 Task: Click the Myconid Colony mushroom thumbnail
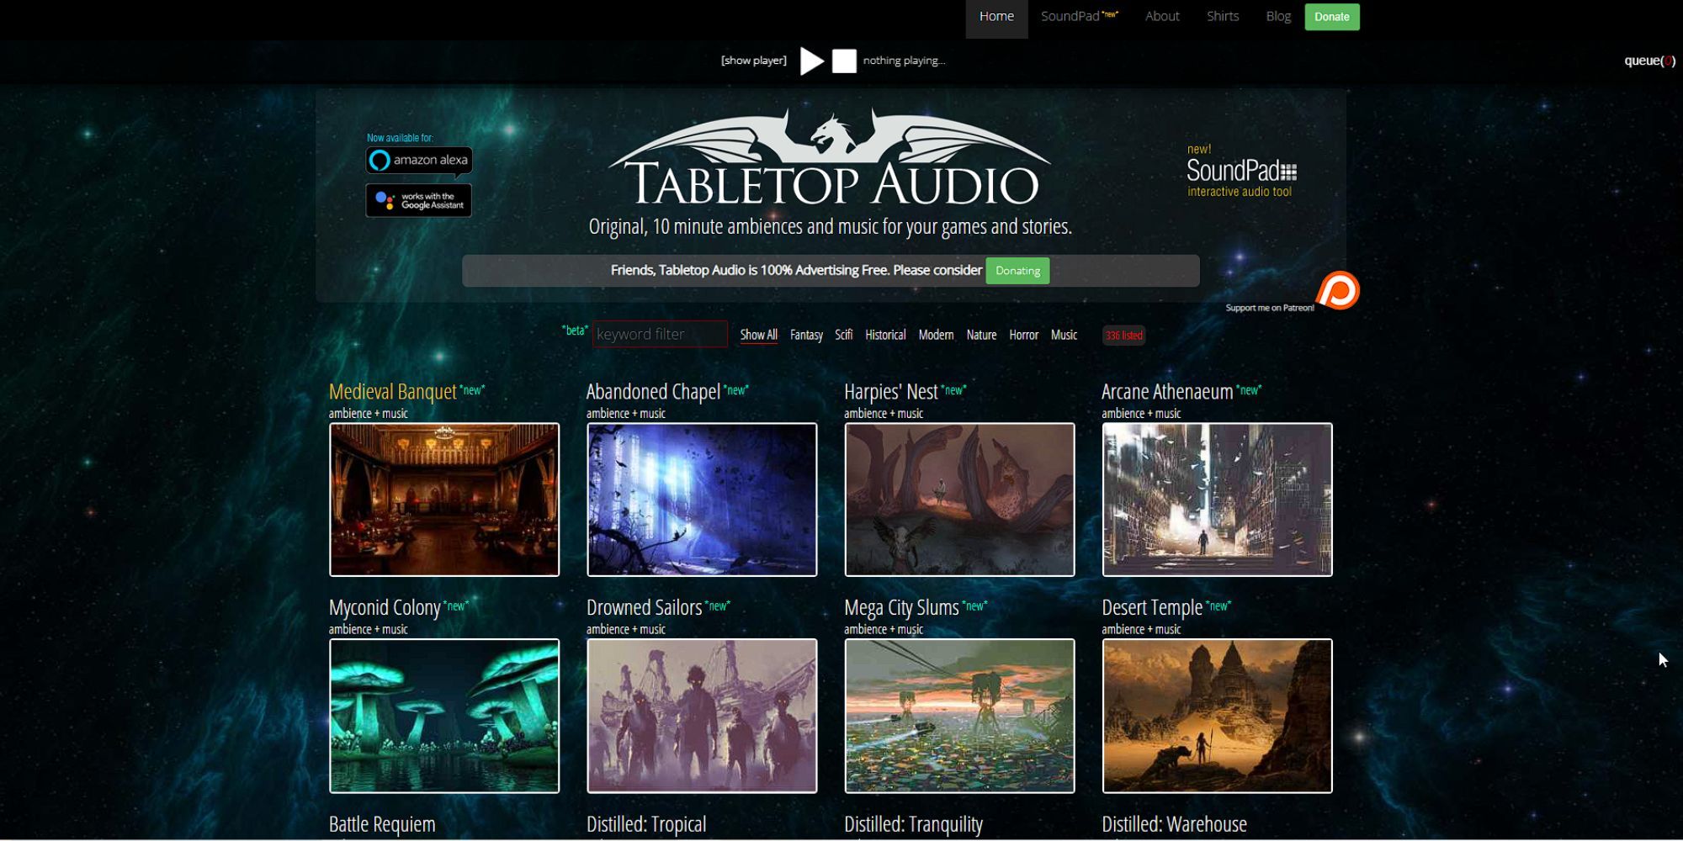(444, 716)
